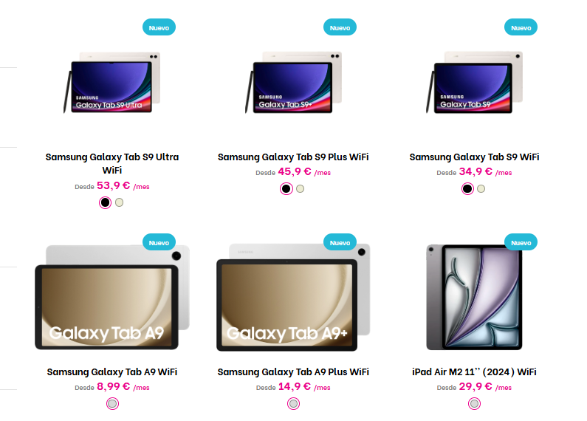Open Samsung Galaxy Tab A9 Plus WiFi title
This screenshot has width=587, height=421.
point(293,372)
